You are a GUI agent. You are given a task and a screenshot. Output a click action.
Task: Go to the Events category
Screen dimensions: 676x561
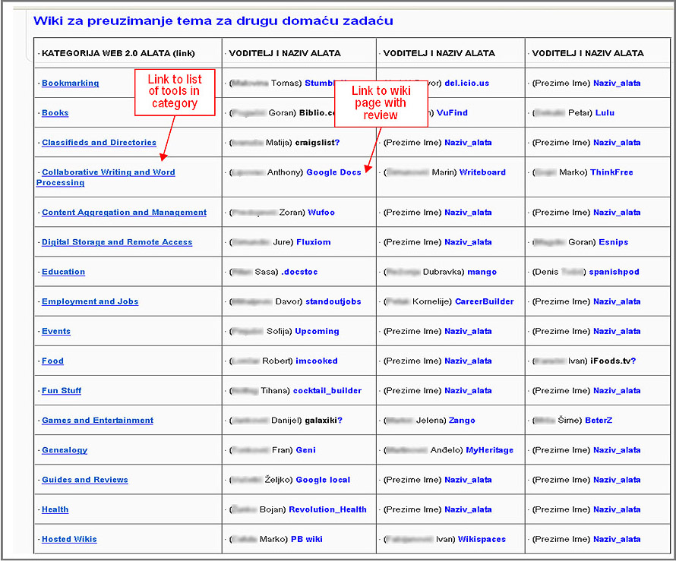click(x=56, y=331)
